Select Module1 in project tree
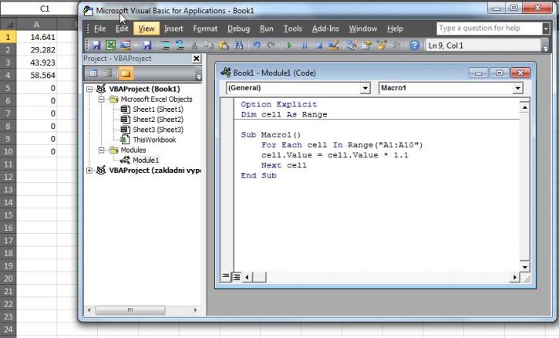Viewport: 559px width, 338px height. point(146,161)
